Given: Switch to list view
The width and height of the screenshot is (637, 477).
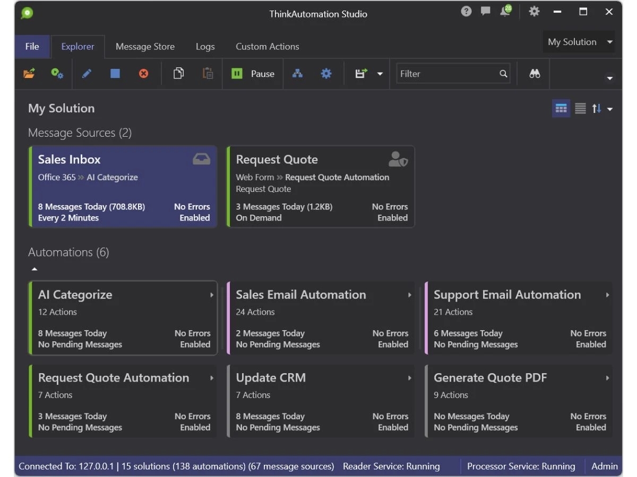Looking at the screenshot, I should (x=581, y=109).
